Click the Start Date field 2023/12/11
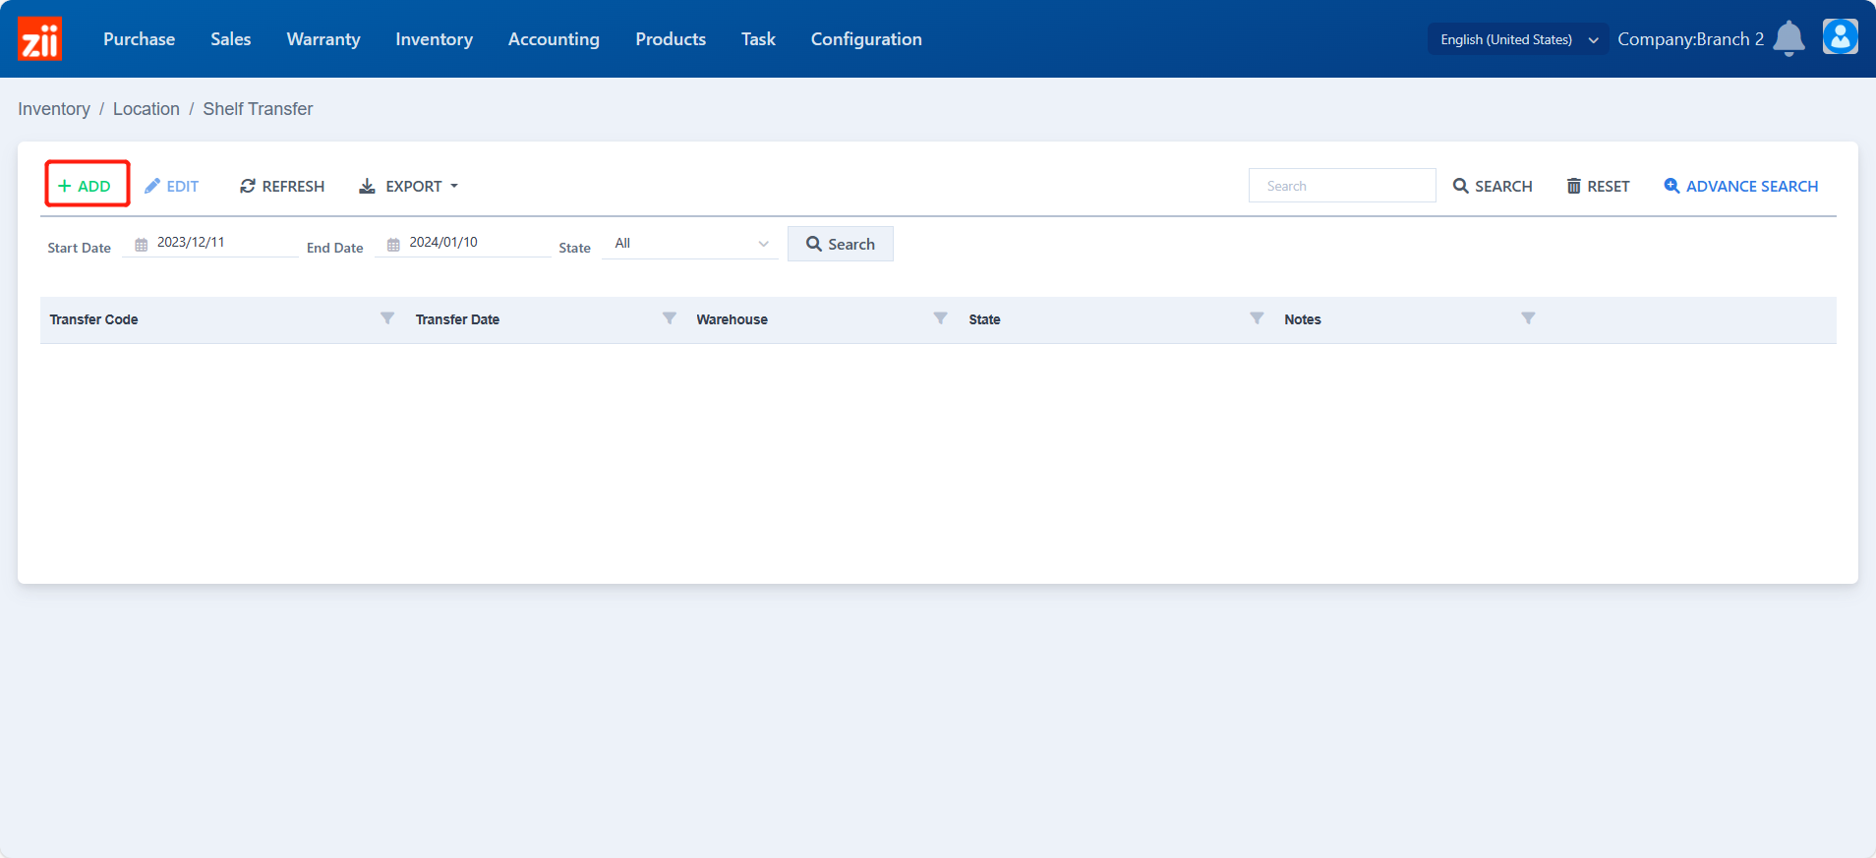 (x=209, y=243)
